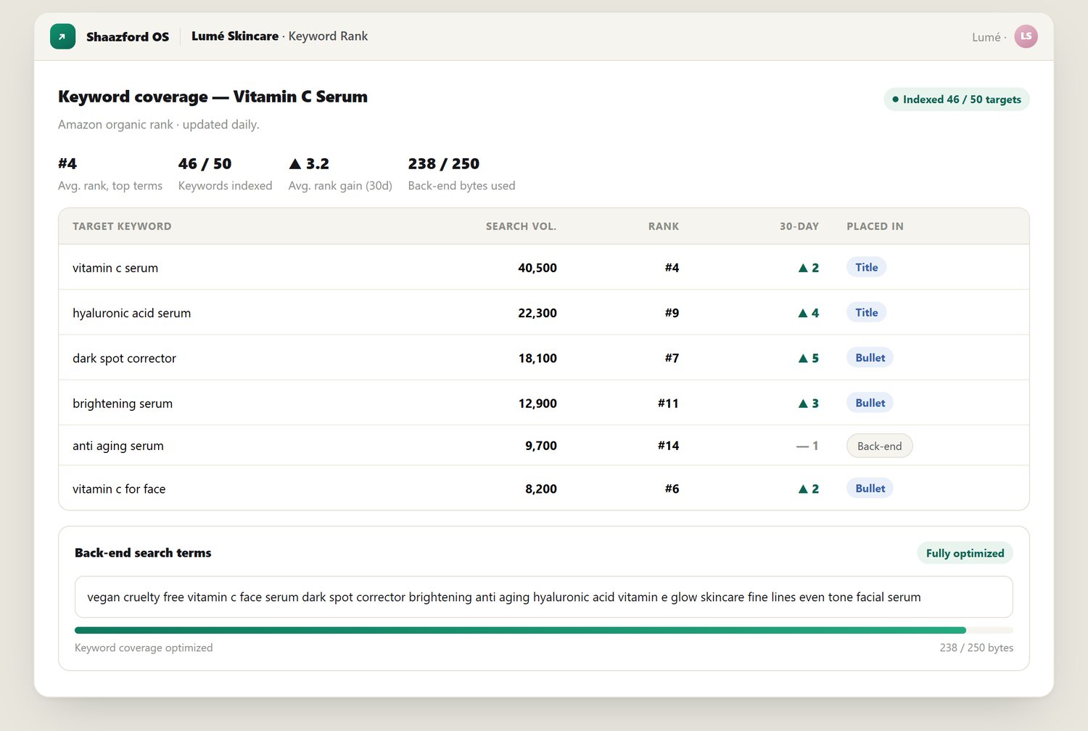Click the up arrow 4 trend for hyaluronic acid serum
This screenshot has height=731, width=1088.
808,313
